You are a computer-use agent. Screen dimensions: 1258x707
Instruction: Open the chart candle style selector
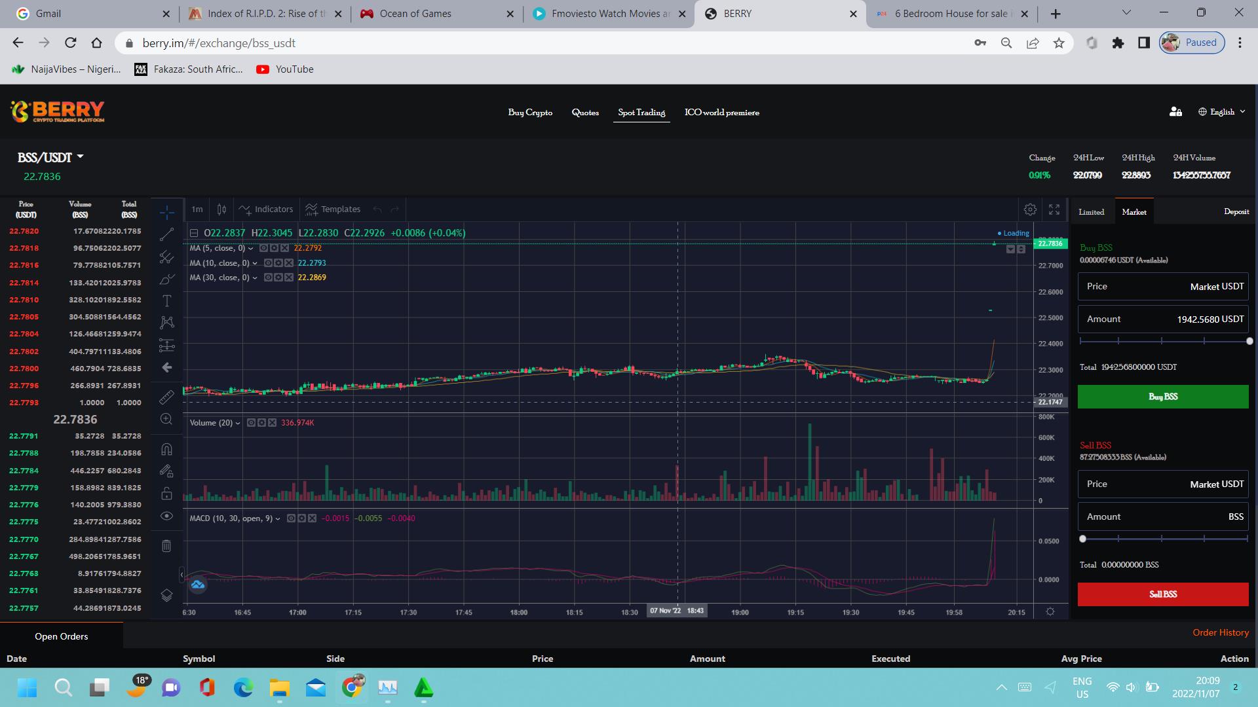point(221,209)
